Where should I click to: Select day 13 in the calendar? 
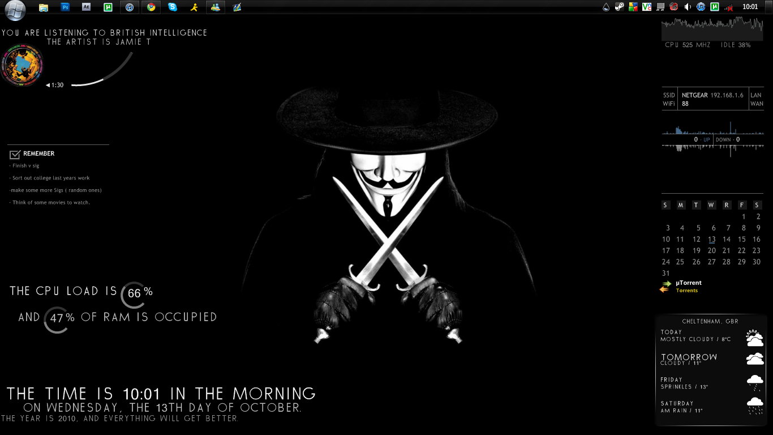click(711, 240)
